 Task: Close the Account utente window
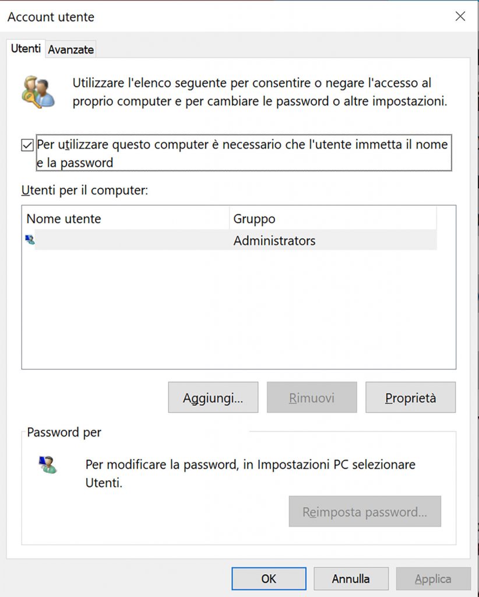tap(460, 16)
